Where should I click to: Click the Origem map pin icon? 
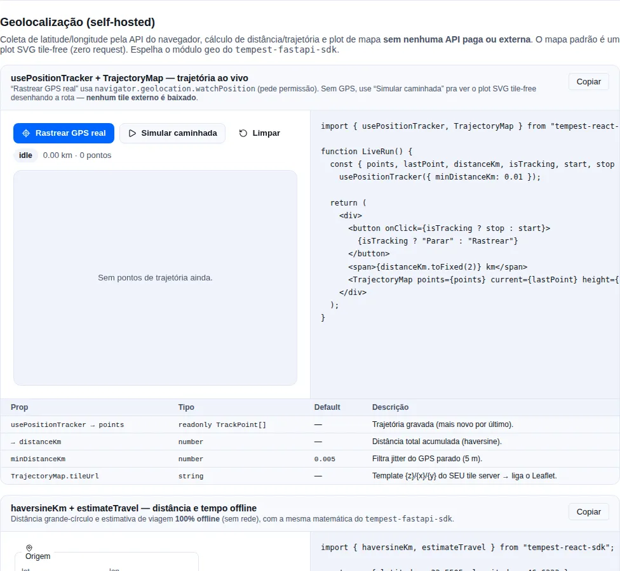tap(29, 548)
